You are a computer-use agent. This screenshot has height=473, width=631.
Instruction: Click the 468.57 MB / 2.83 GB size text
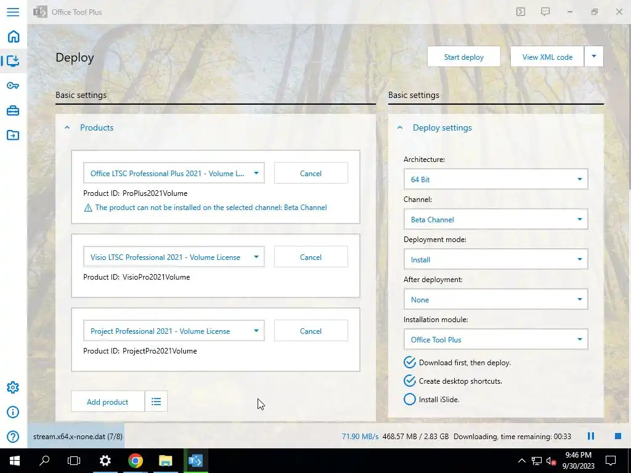click(415, 437)
